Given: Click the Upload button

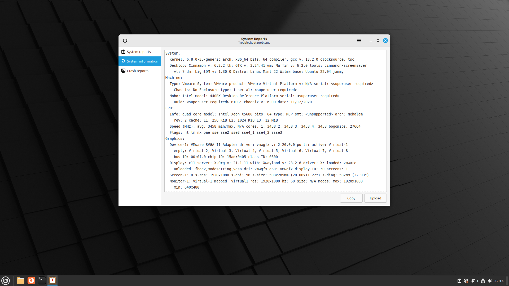Looking at the screenshot, I should tap(375, 198).
